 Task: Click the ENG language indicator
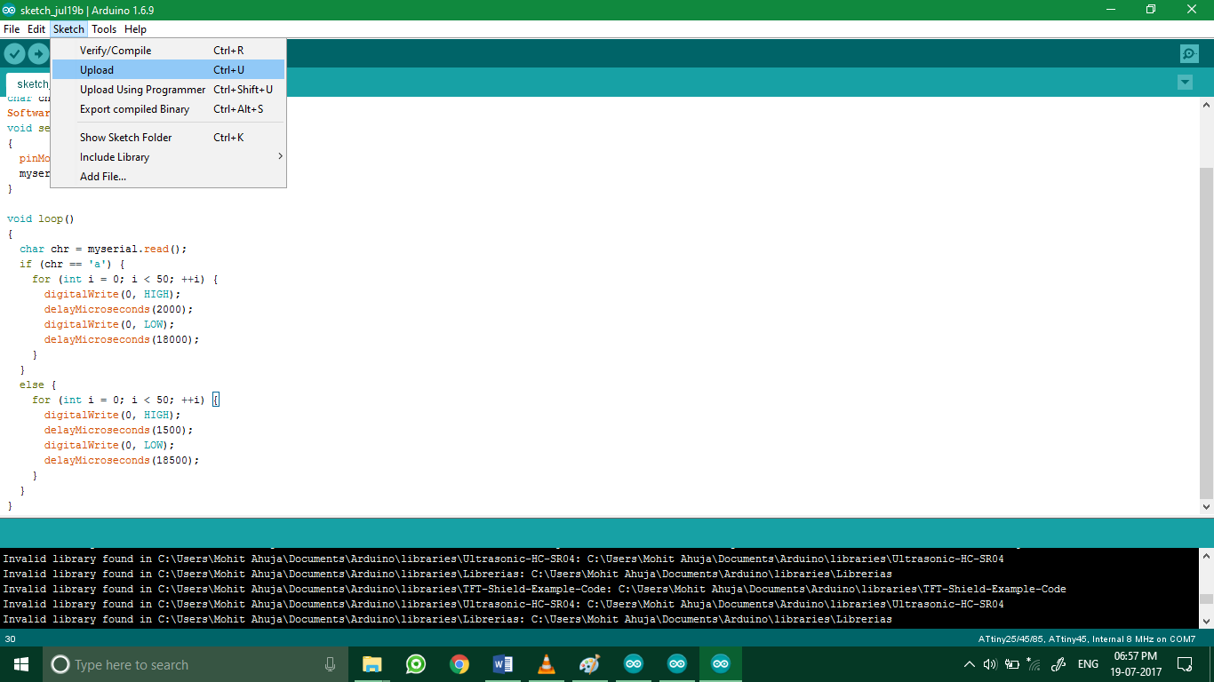tap(1088, 664)
